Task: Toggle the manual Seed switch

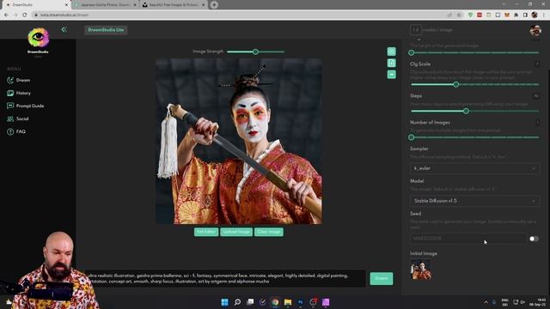Action: pyautogui.click(x=534, y=239)
